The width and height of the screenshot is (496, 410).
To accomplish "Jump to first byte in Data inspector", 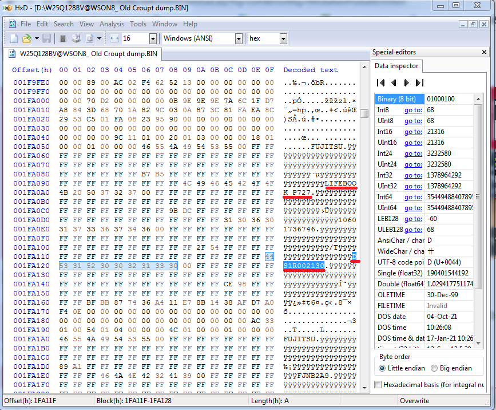I will coord(380,83).
